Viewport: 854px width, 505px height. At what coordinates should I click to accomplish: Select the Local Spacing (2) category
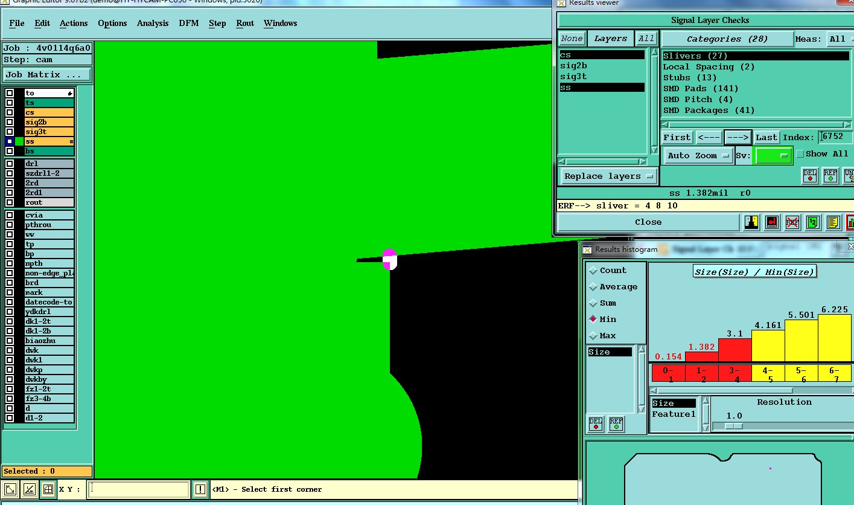coord(709,67)
